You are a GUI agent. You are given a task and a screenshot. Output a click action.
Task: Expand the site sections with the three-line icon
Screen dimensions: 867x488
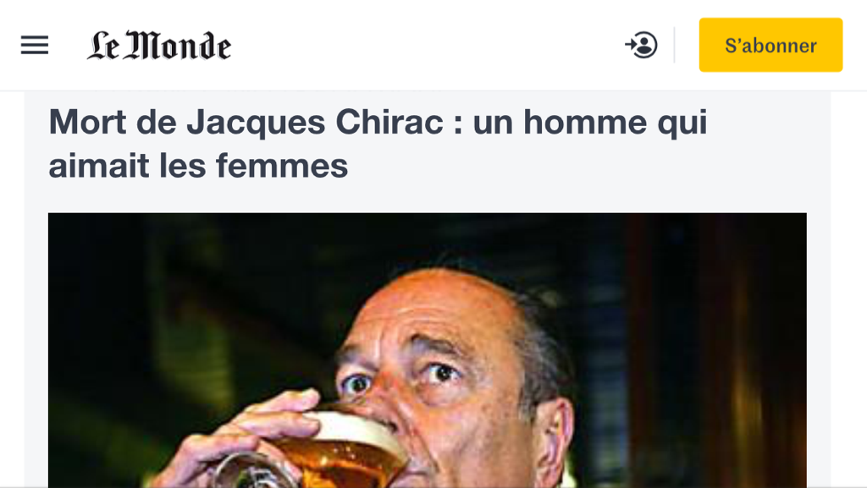(35, 46)
